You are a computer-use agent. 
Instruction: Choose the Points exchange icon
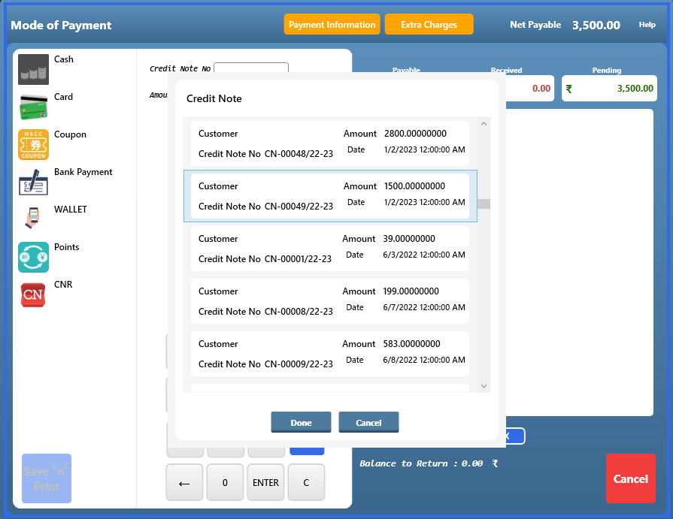coord(33,257)
